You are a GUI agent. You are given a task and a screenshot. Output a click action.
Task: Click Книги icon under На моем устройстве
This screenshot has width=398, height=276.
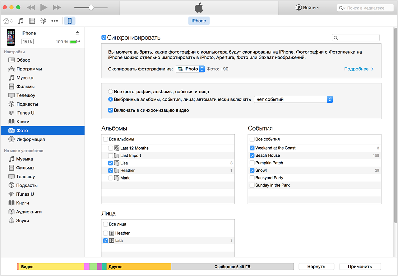point(12,203)
